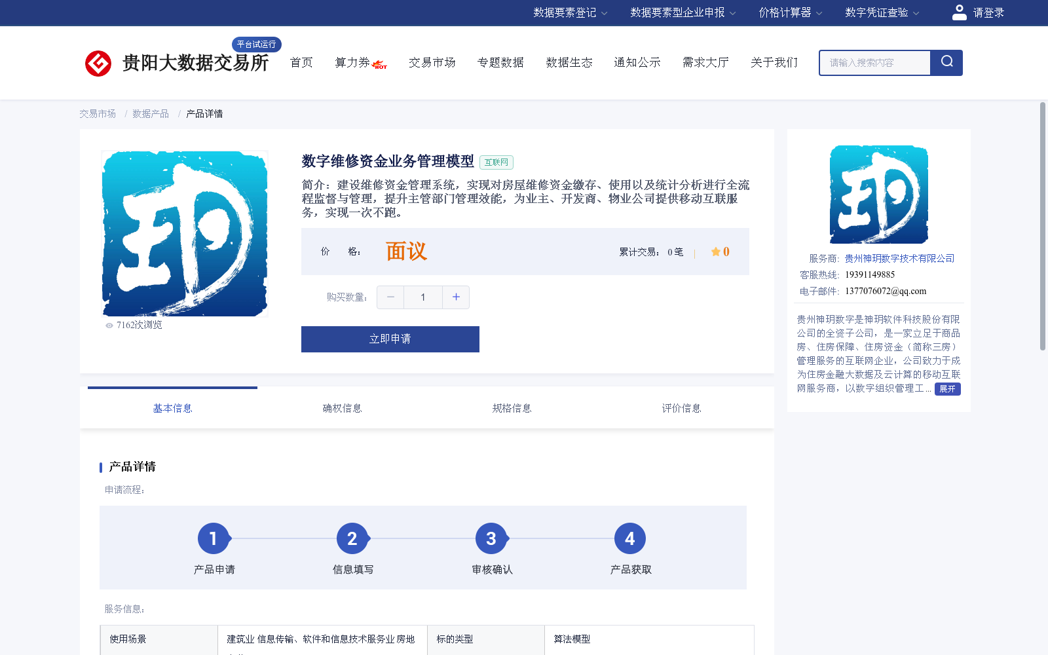1048x655 pixels.
Task: Open 交易市场 navigation item
Action: (432, 63)
